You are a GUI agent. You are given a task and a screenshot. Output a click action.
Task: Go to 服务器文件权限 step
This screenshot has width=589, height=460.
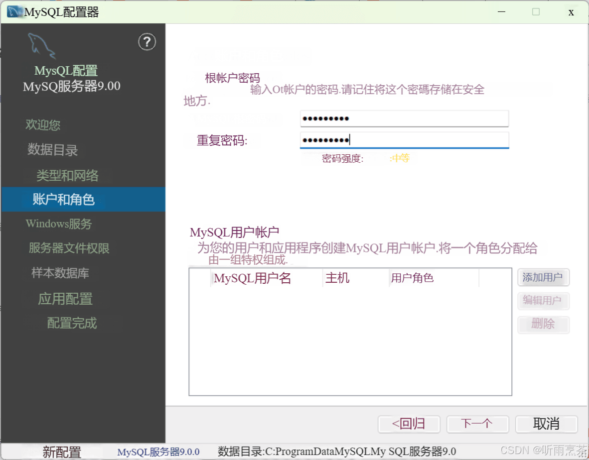click(x=69, y=248)
